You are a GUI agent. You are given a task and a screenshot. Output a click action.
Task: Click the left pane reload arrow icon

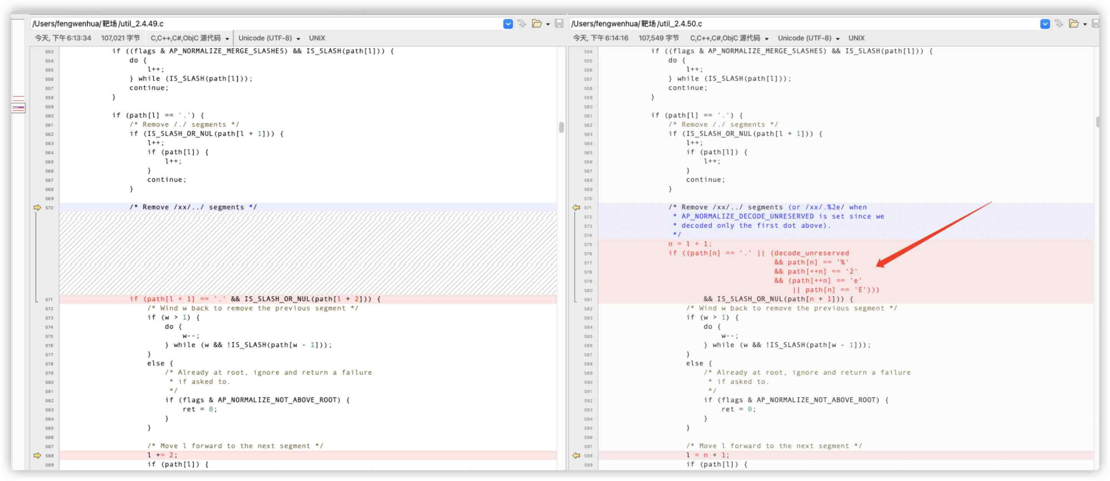[x=522, y=24]
